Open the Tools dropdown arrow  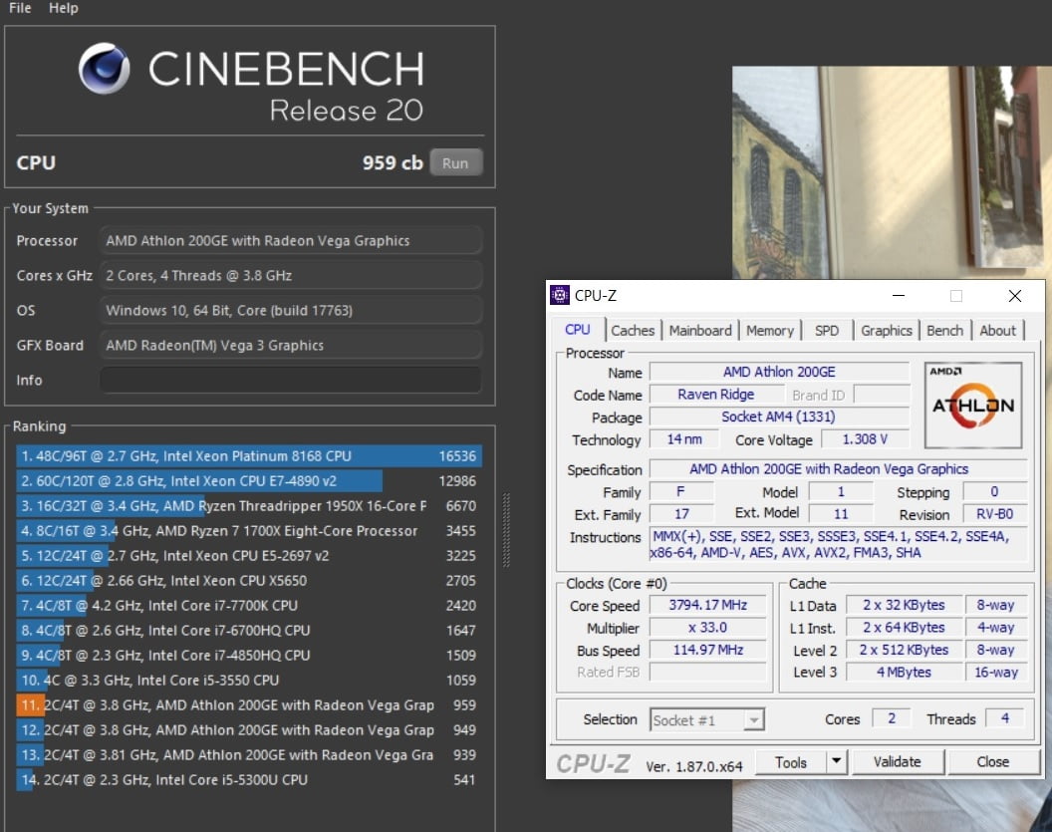tap(836, 762)
